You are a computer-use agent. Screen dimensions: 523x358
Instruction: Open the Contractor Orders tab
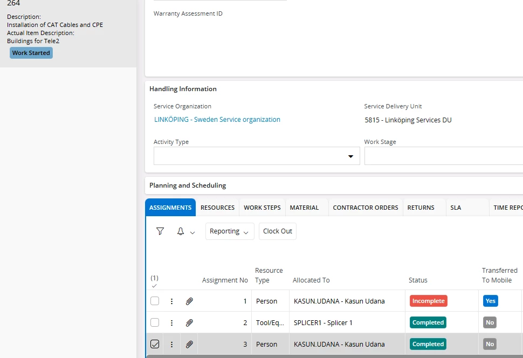[x=365, y=207]
